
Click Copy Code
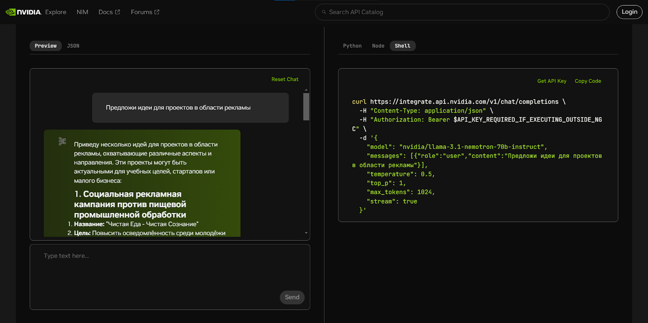click(588, 81)
